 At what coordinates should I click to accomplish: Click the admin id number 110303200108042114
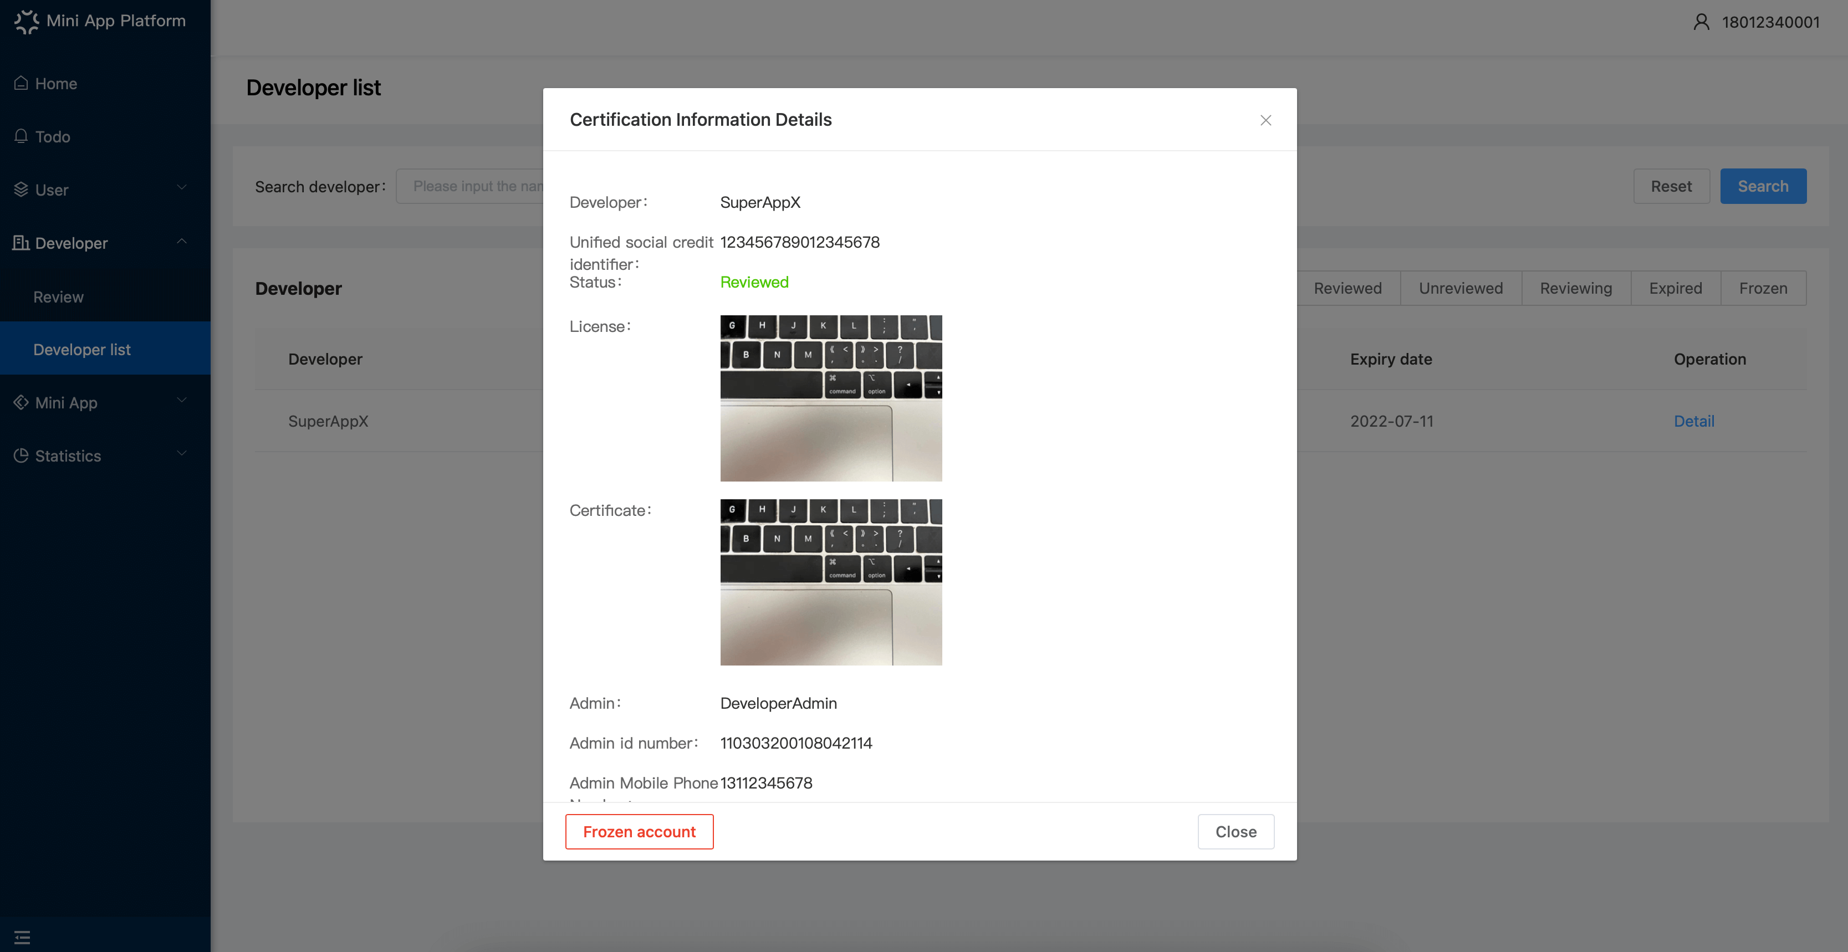pos(795,743)
